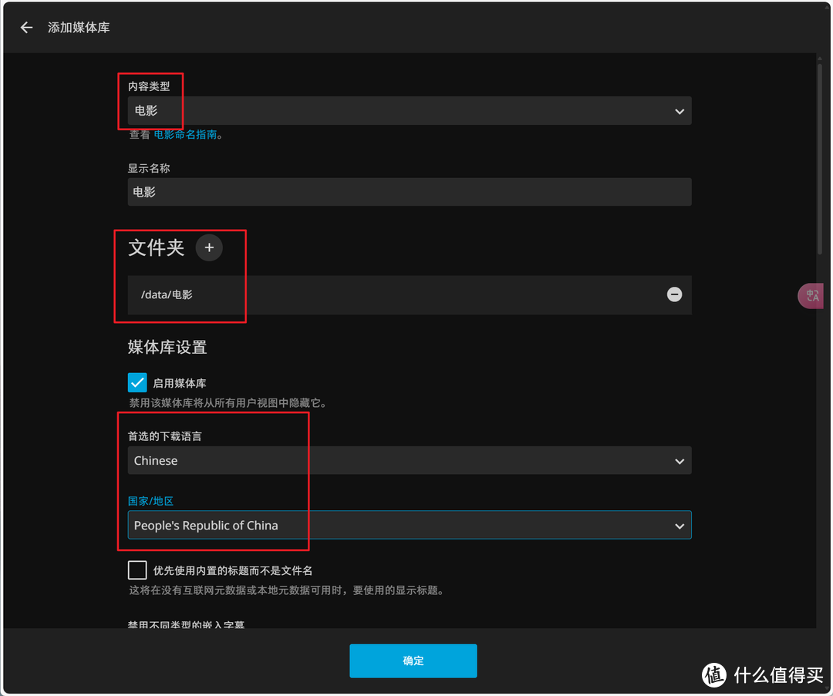
Task: Click the chevron on the 内容类型 dropdown
Action: coord(680,111)
